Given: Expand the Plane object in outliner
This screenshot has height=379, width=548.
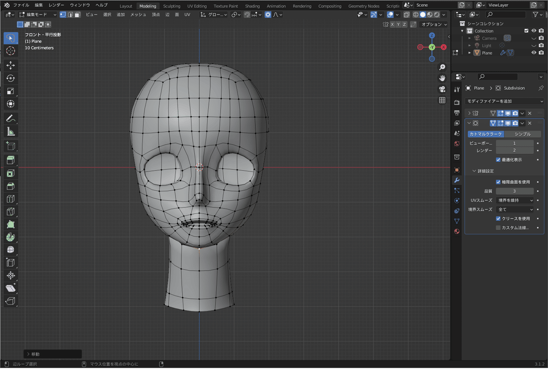Looking at the screenshot, I should [469, 53].
